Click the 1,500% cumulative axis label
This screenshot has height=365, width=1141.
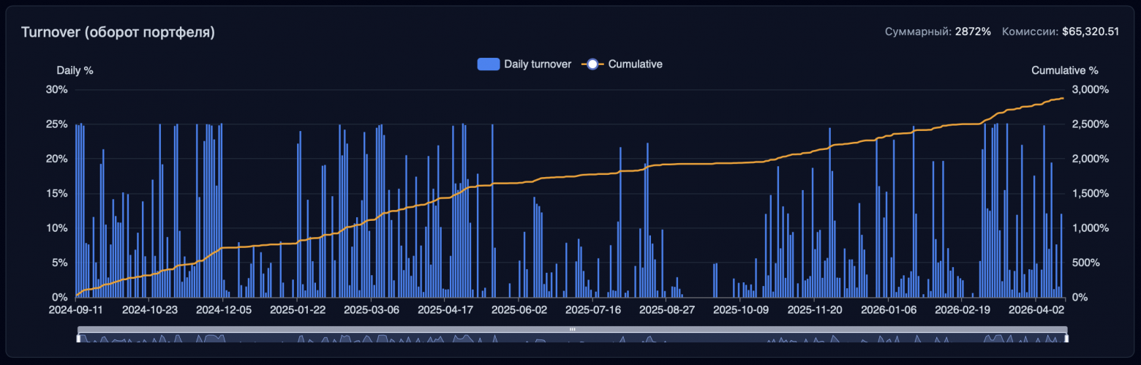point(1091,193)
